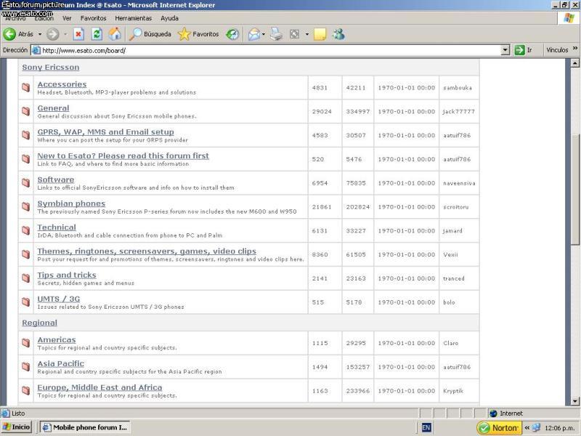Open the Software forum link
The height and width of the screenshot is (436, 581).
[x=56, y=179]
